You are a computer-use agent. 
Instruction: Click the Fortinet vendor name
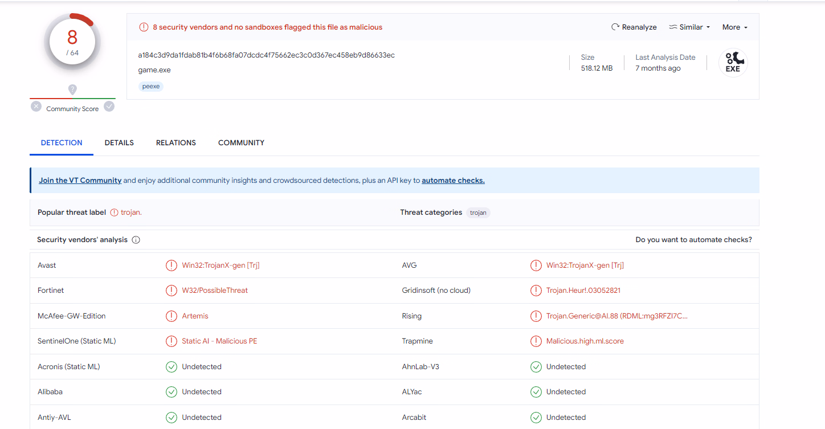(51, 291)
